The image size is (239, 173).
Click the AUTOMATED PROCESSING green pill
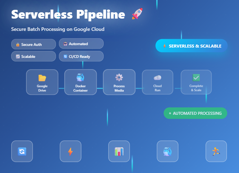pyautogui.click(x=195, y=113)
